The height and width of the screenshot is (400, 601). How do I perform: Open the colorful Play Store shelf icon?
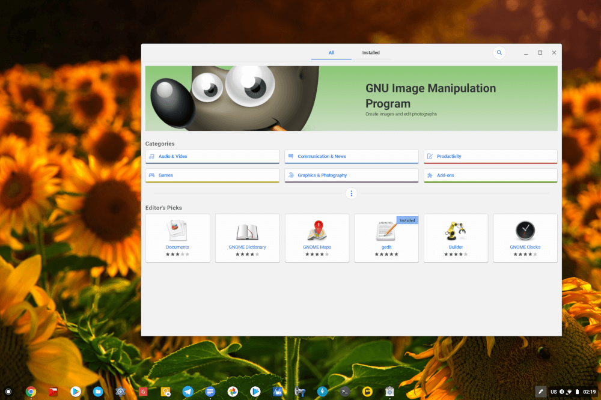(x=76, y=392)
